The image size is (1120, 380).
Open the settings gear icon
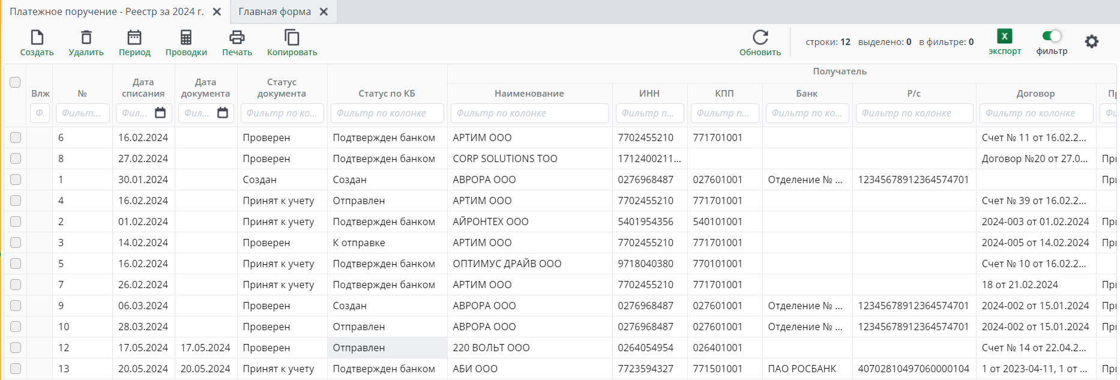pyautogui.click(x=1091, y=41)
